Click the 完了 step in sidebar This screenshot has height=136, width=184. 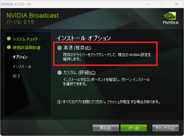pos(16,76)
